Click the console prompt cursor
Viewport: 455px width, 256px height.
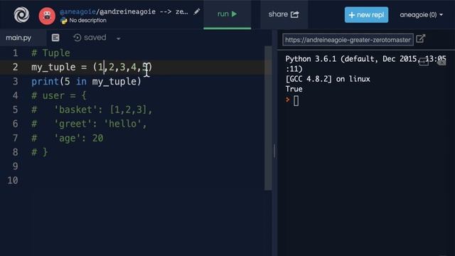tap(296, 101)
